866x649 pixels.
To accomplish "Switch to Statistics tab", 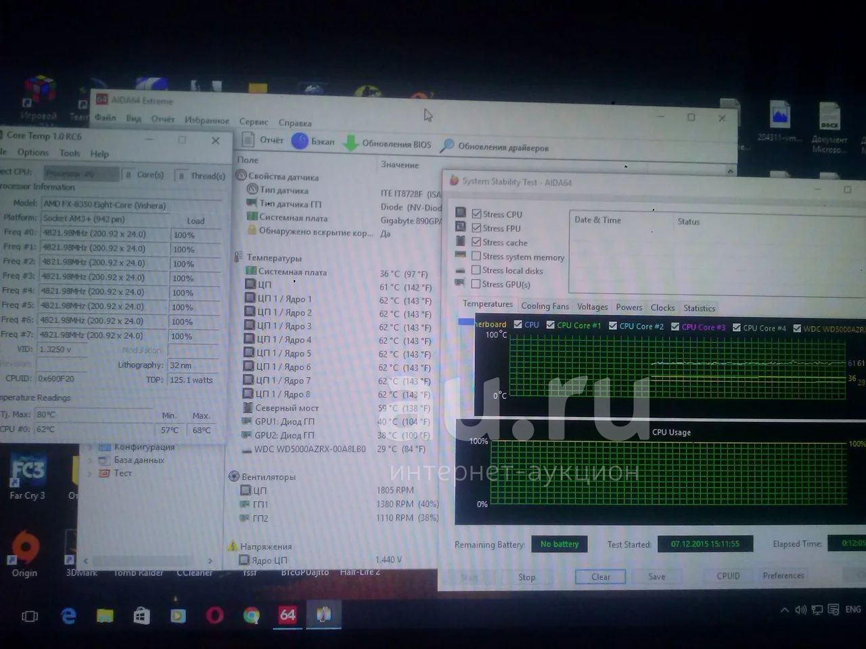I will pos(700,308).
